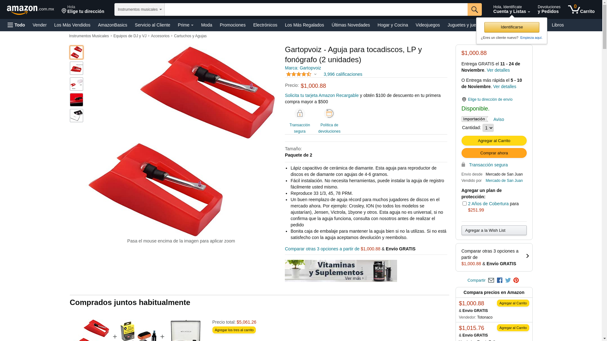Select the fourth product thumbnail image

77,100
